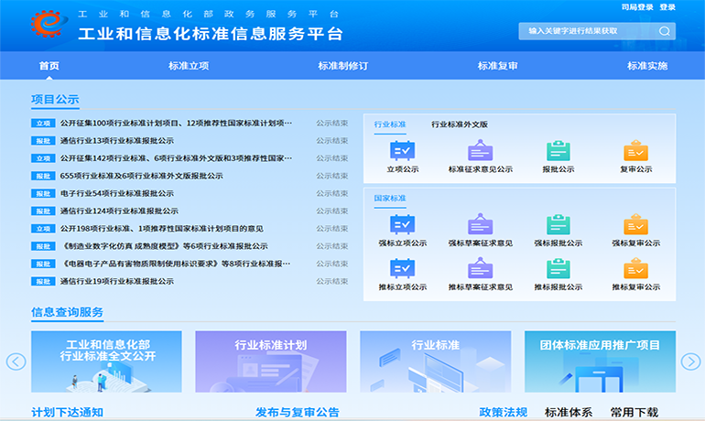
Task: Open 标准制修订 nav menu
Action: click(x=343, y=66)
